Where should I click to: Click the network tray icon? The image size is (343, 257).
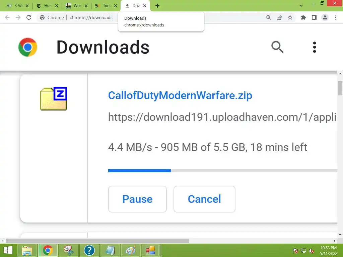[x=303, y=251]
